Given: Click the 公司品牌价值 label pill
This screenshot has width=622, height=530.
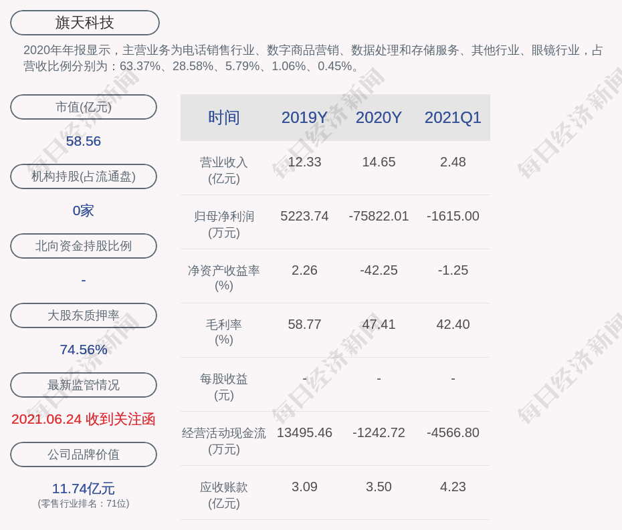Looking at the screenshot, I should pos(84,454).
